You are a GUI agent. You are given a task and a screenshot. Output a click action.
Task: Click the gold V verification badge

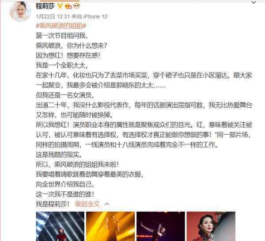pos(60,6)
